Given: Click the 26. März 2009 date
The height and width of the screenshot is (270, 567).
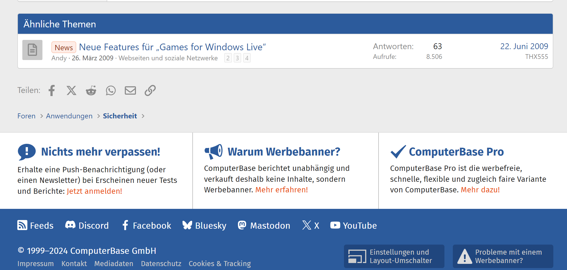Looking at the screenshot, I should click(92, 58).
